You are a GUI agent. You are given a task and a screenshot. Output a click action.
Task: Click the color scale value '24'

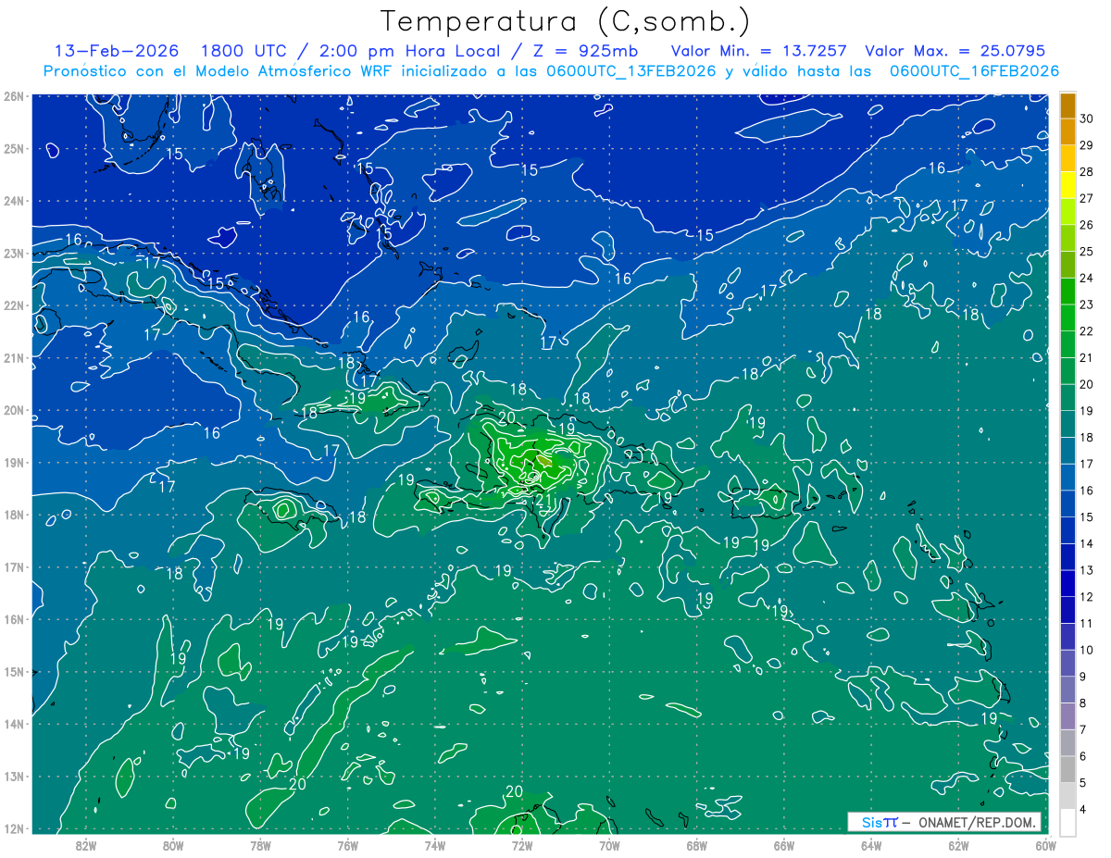coord(1087,278)
